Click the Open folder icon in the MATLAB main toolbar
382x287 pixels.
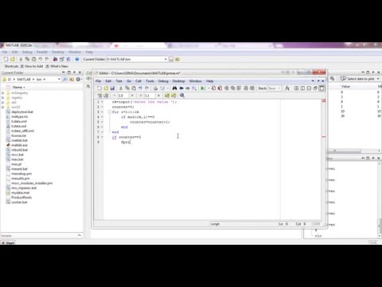coord(12,59)
